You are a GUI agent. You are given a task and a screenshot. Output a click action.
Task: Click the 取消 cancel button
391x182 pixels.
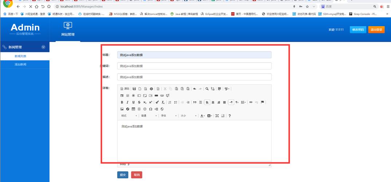point(137,175)
